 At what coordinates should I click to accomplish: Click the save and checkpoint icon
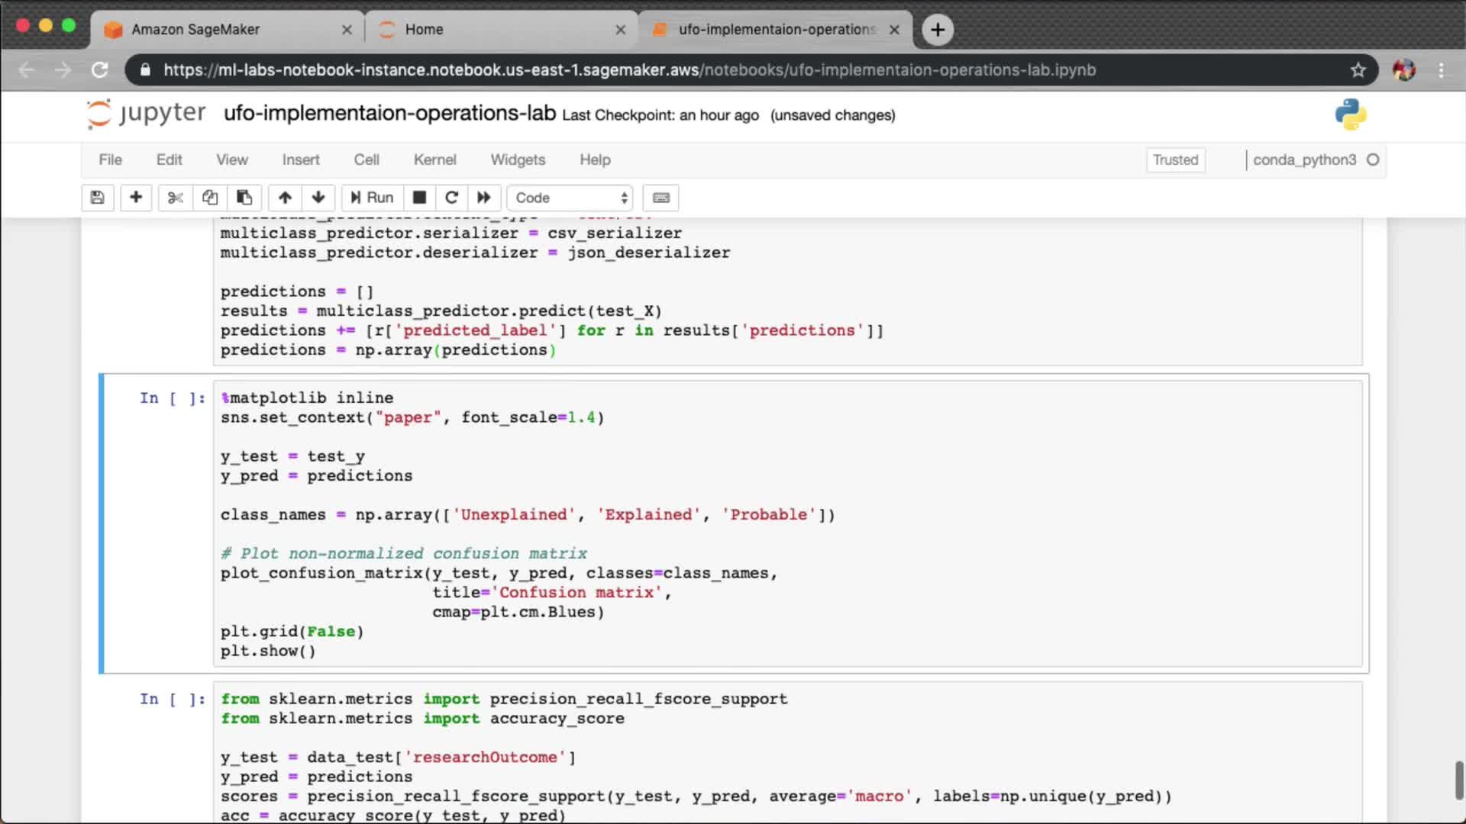coord(97,198)
